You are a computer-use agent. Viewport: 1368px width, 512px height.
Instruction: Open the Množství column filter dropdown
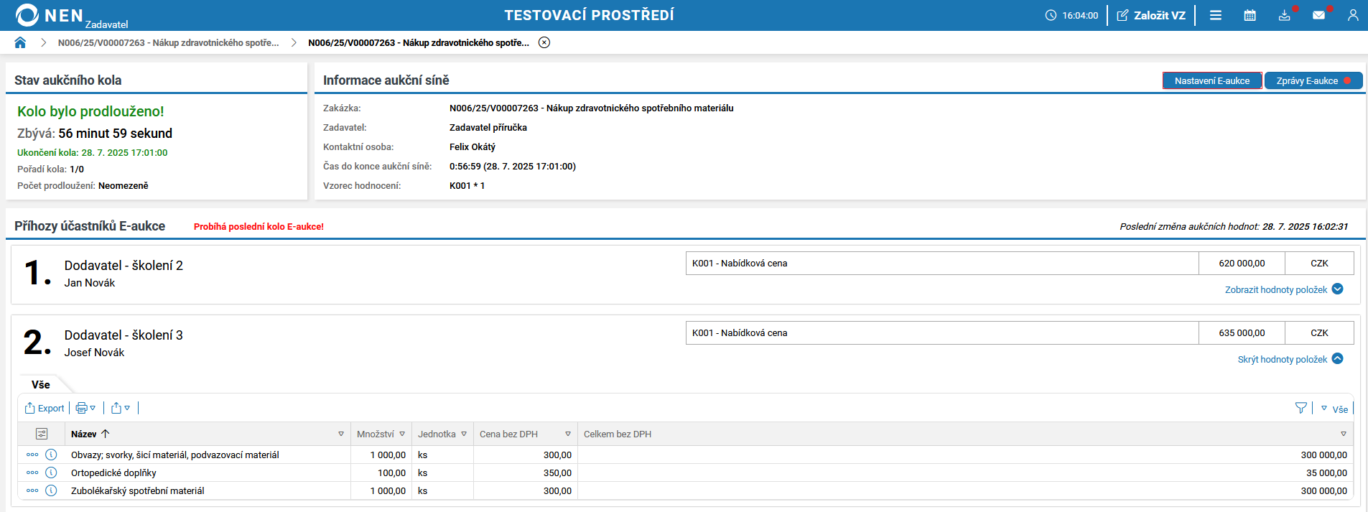click(x=402, y=434)
